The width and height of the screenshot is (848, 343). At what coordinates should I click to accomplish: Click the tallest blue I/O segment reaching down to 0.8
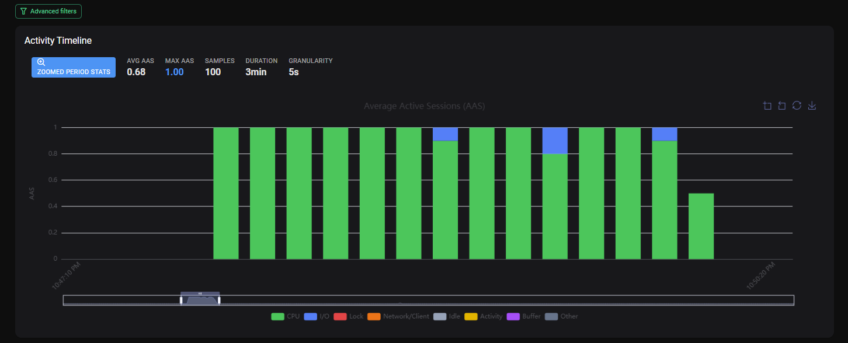coord(555,141)
